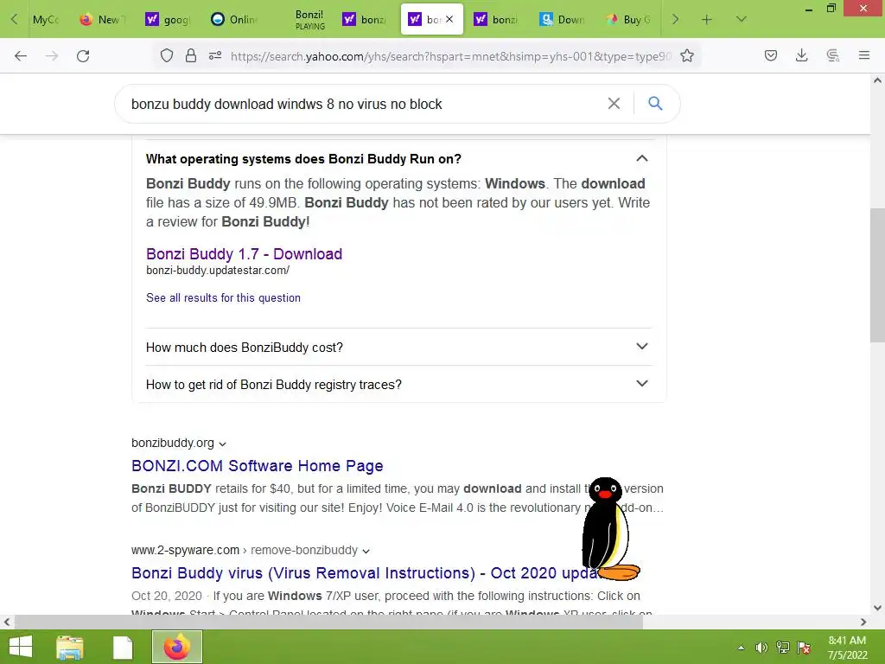Close the active Yahoo tab
The image size is (885, 664).
click(449, 19)
